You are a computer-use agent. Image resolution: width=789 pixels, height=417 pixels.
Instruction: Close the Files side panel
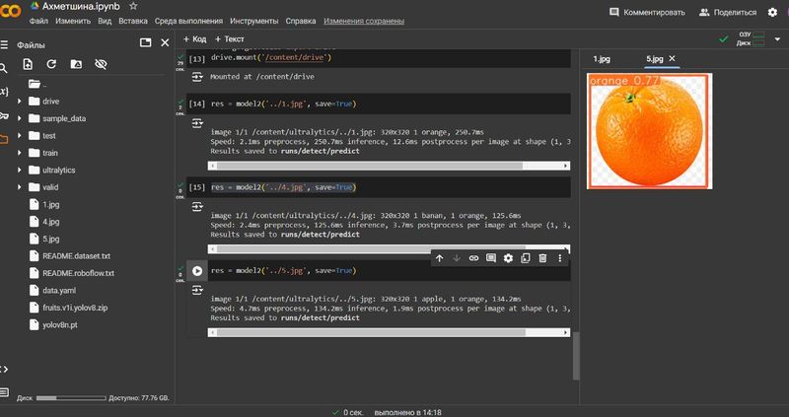point(165,42)
